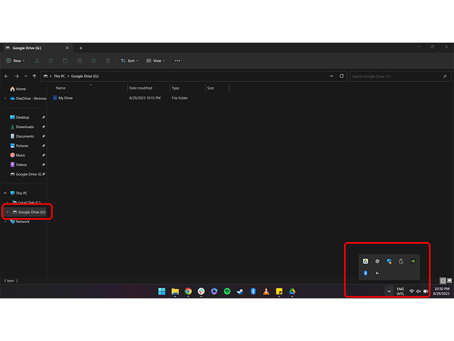Open the New dropdown menu

click(x=15, y=61)
